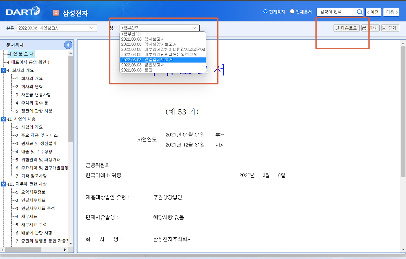
Task: Open section 2. 연결재무제표
Action: pos(30,200)
